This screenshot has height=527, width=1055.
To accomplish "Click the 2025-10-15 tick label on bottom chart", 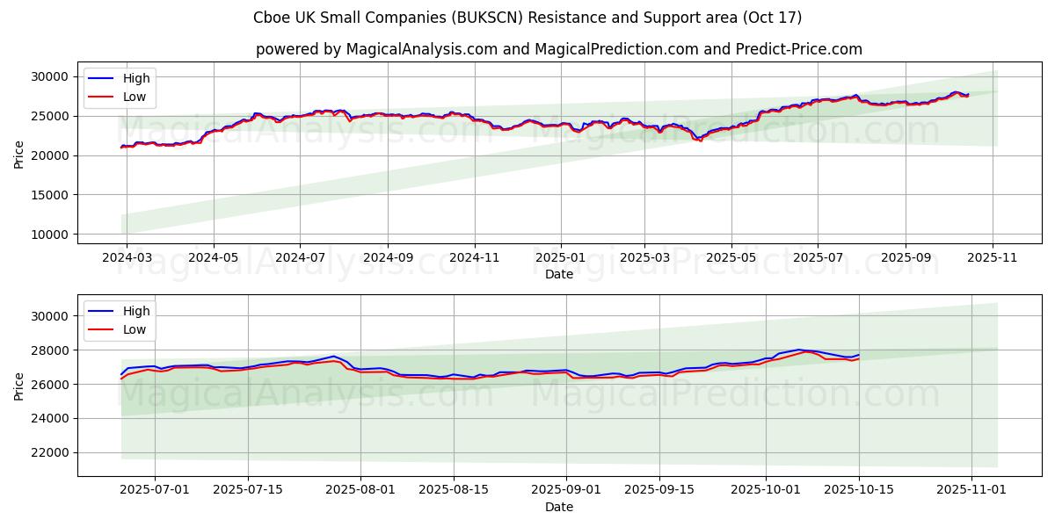I will [859, 490].
